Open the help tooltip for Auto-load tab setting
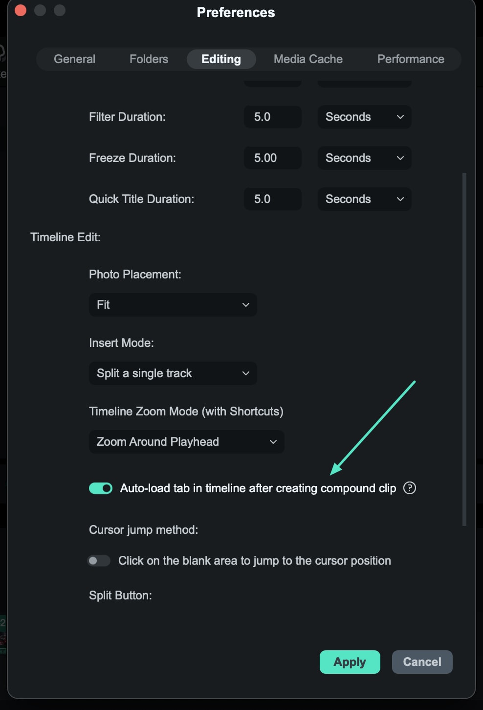 pyautogui.click(x=410, y=488)
